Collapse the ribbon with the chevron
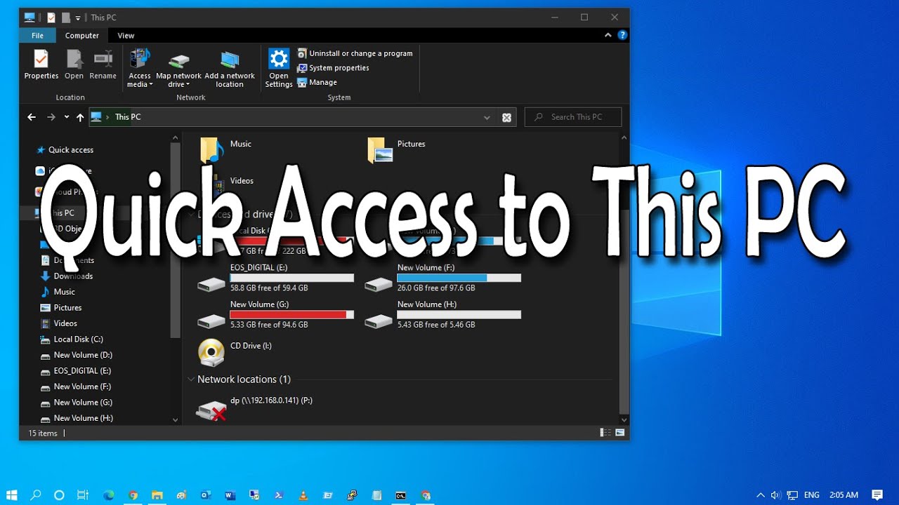This screenshot has width=899, height=505. pyautogui.click(x=608, y=35)
